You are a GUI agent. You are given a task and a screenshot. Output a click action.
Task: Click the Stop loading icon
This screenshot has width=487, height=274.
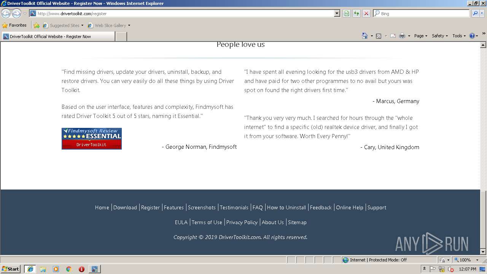click(x=366, y=13)
